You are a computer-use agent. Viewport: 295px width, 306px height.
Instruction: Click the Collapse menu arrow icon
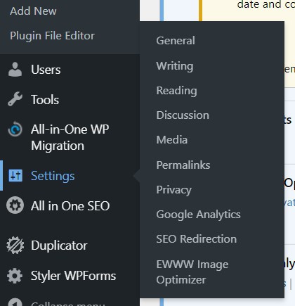15,302
